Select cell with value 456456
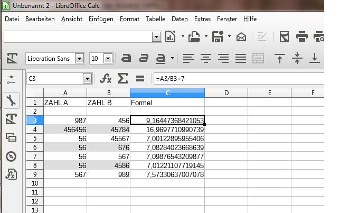The image size is (340, 213). (65, 129)
